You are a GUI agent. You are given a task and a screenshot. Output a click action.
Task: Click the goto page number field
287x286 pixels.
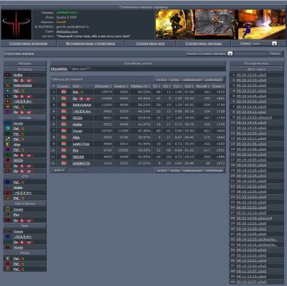[77, 170]
